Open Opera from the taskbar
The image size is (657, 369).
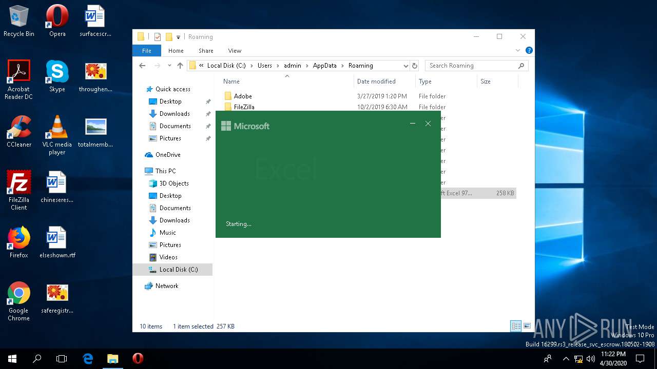pyautogui.click(x=138, y=359)
